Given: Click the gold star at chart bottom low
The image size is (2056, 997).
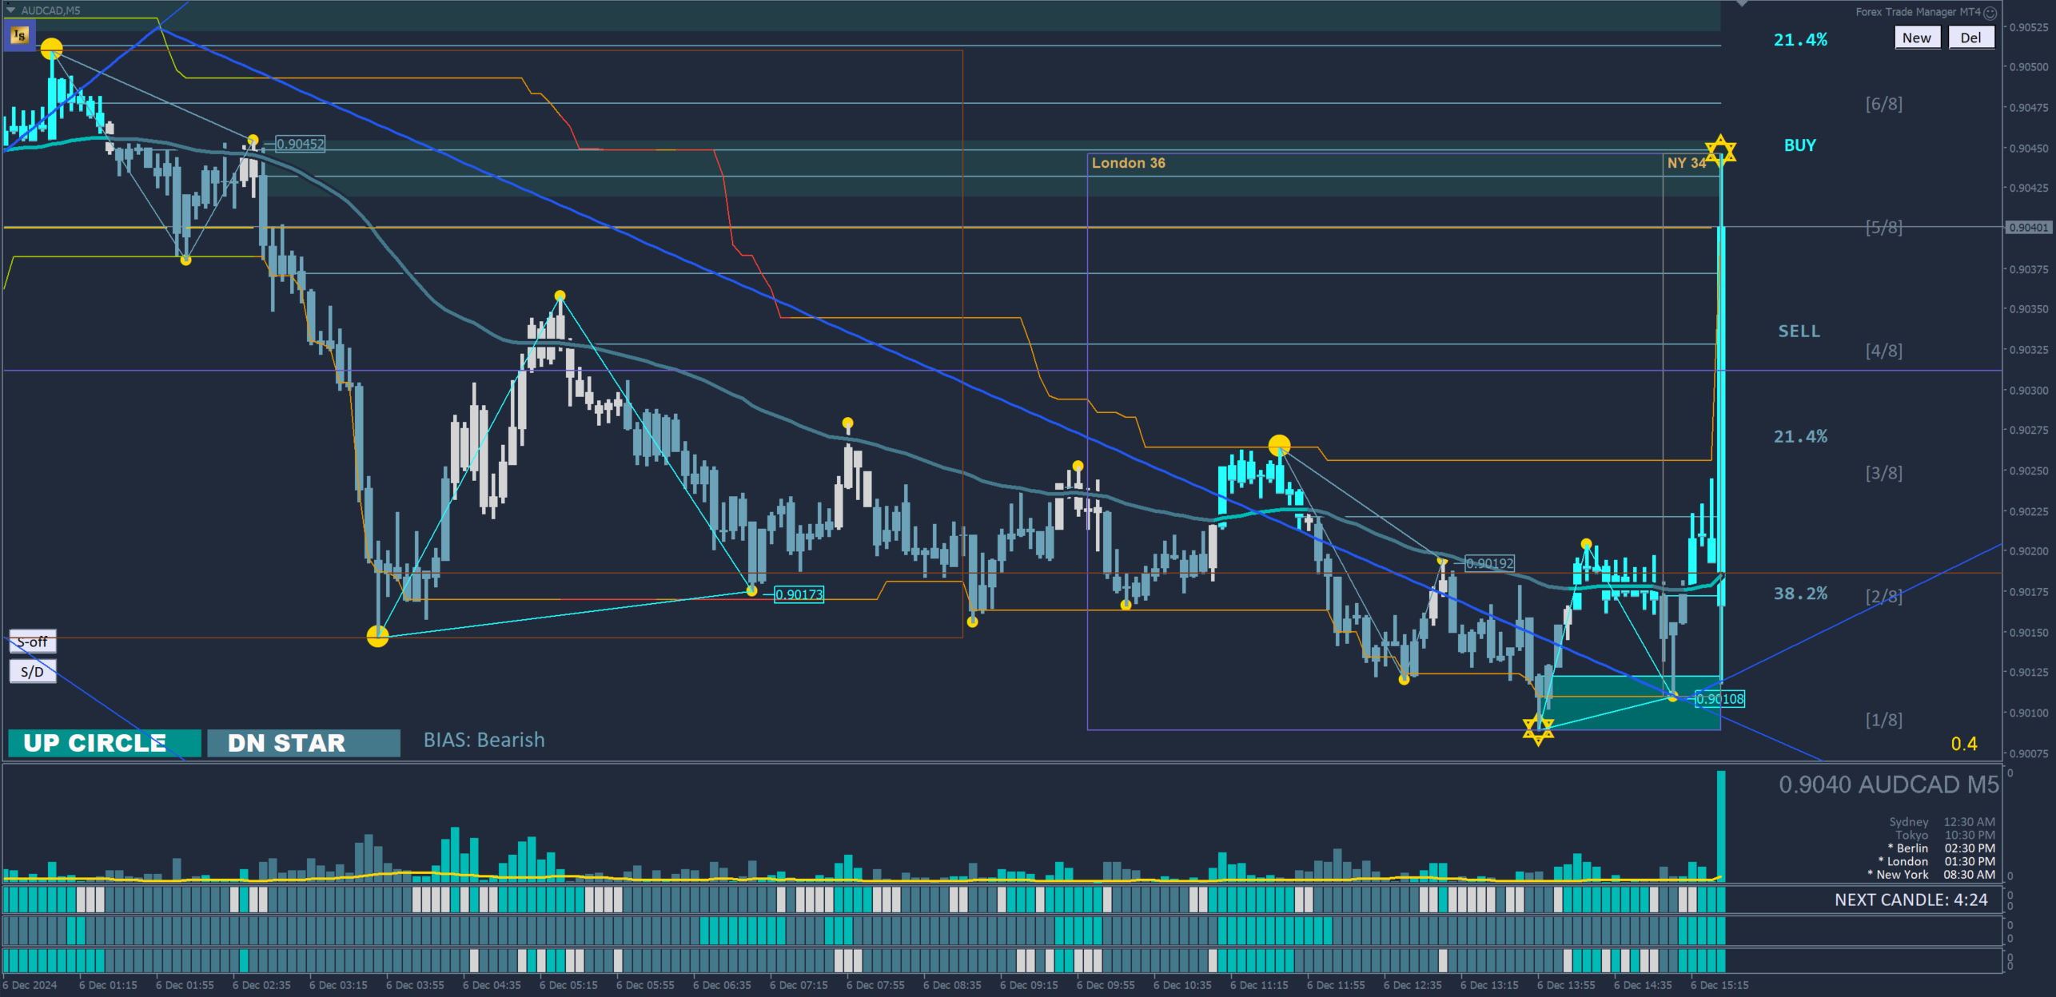Looking at the screenshot, I should pos(1538,729).
